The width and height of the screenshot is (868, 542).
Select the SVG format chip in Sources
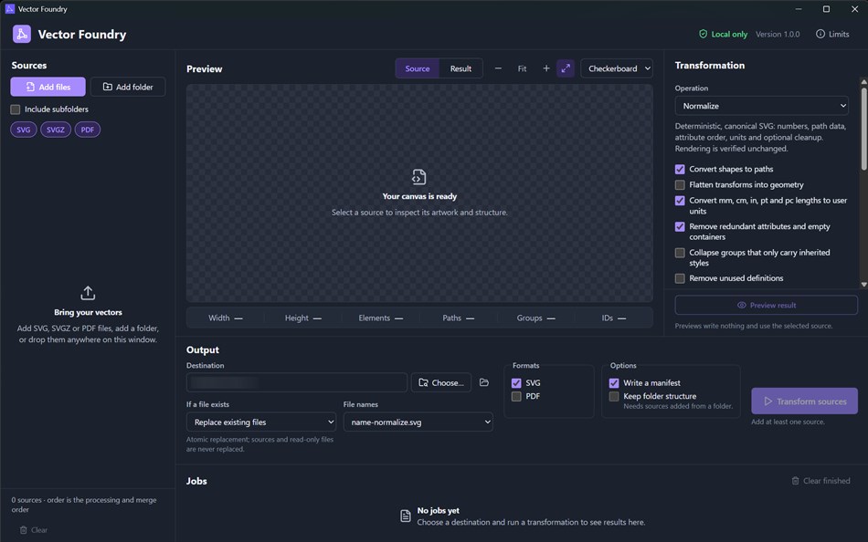point(23,130)
